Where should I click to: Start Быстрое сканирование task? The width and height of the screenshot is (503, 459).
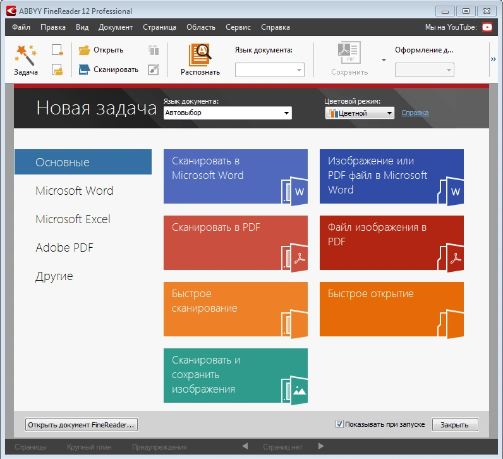pos(236,309)
